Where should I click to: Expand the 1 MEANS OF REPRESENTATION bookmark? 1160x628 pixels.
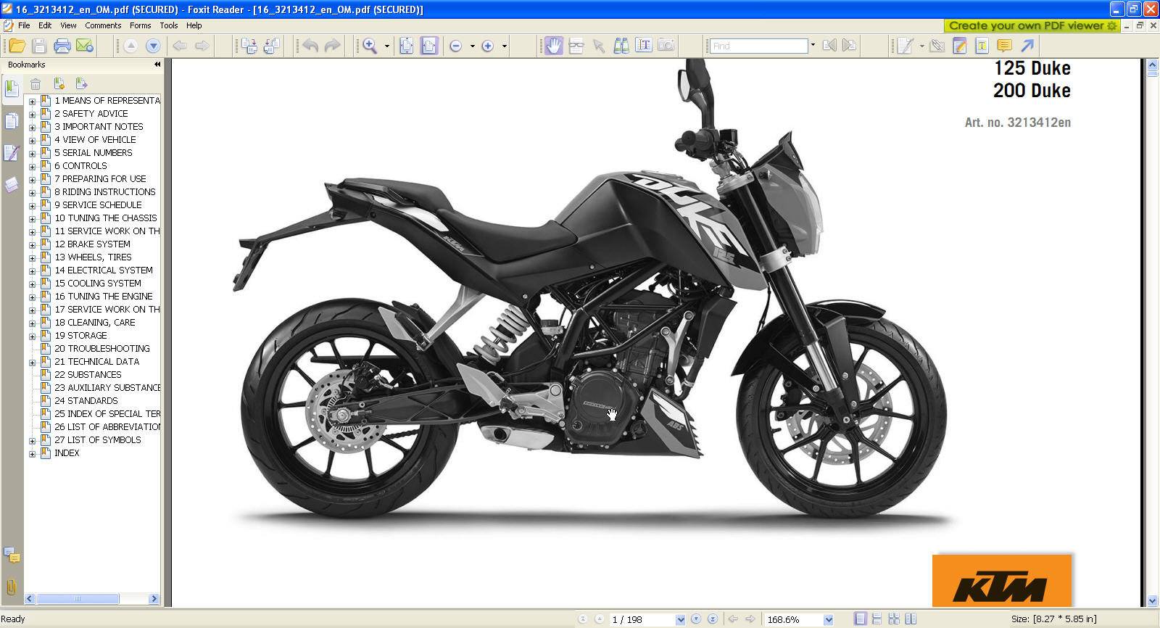[32, 102]
